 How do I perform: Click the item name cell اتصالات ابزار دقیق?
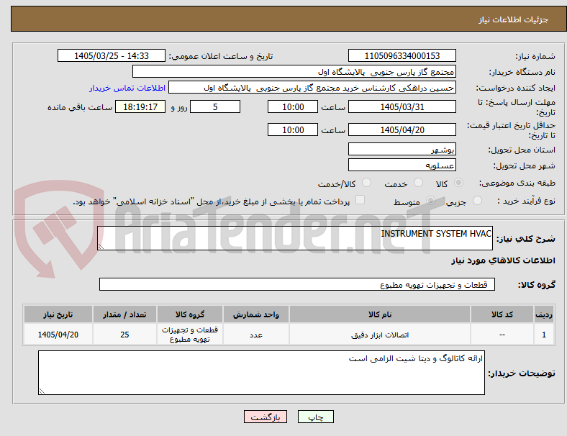pyautogui.click(x=380, y=335)
